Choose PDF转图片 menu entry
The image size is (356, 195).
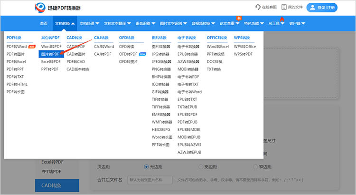(15, 54)
